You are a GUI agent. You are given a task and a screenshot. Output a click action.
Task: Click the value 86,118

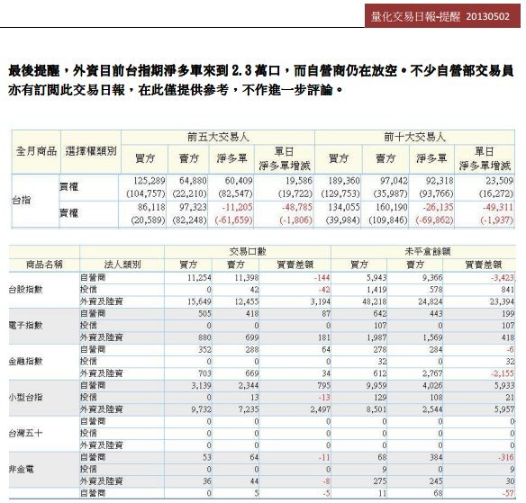151,208
